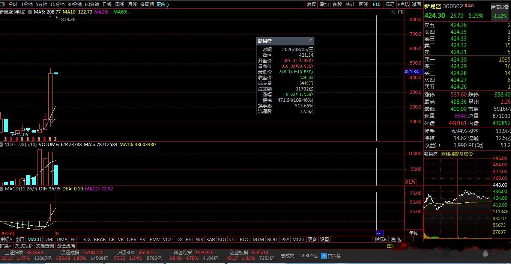This screenshot has height=264, width=511.
Task: Expand the MACD(12,26,9) indicator dropdown arrow
Action: (x=2, y=189)
